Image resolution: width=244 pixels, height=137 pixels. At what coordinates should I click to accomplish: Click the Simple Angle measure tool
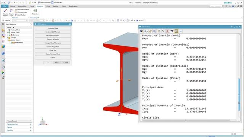click(x=11, y=13)
